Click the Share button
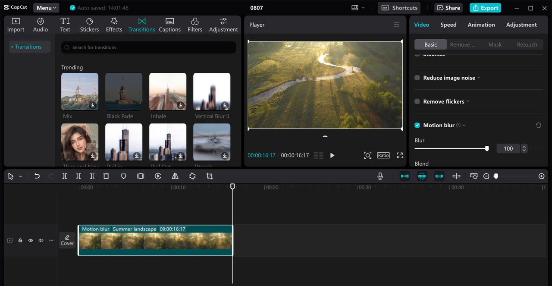Screen dimensions: 552x286 448,8
